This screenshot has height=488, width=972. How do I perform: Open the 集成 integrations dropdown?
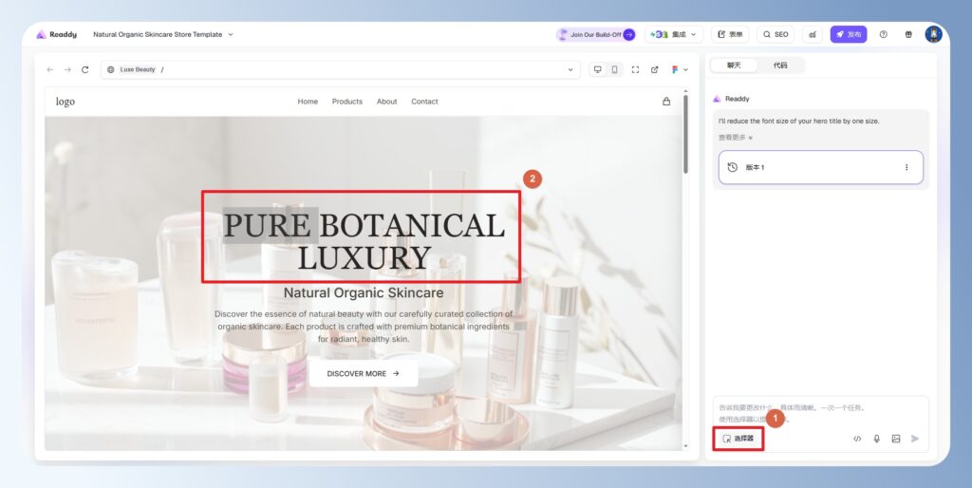(x=675, y=34)
